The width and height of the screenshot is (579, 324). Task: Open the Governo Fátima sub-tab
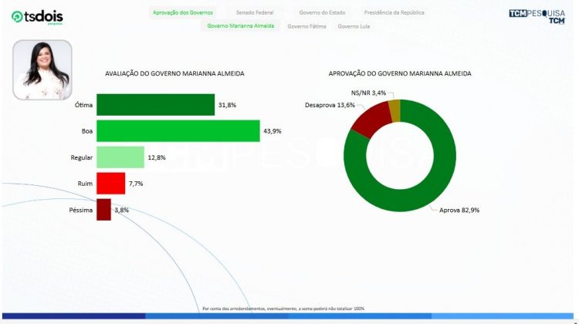pyautogui.click(x=306, y=26)
